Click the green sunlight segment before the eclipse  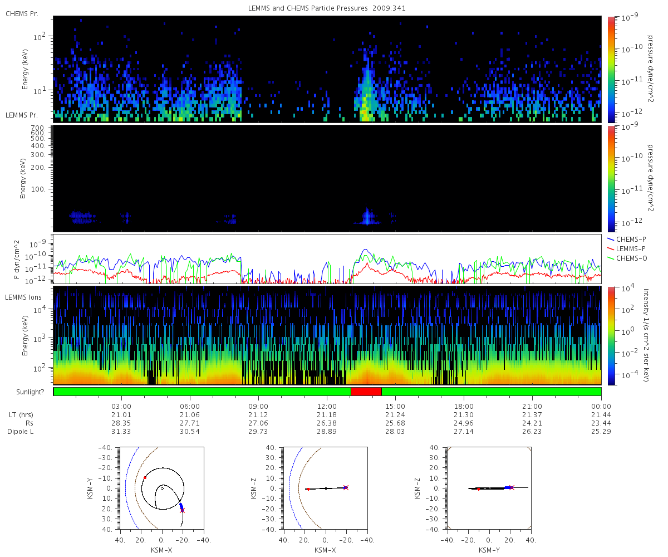(202, 392)
